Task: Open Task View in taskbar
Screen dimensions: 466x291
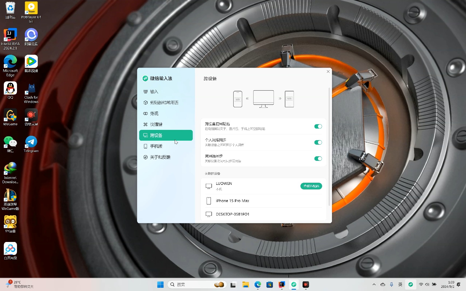Action: coord(233,285)
